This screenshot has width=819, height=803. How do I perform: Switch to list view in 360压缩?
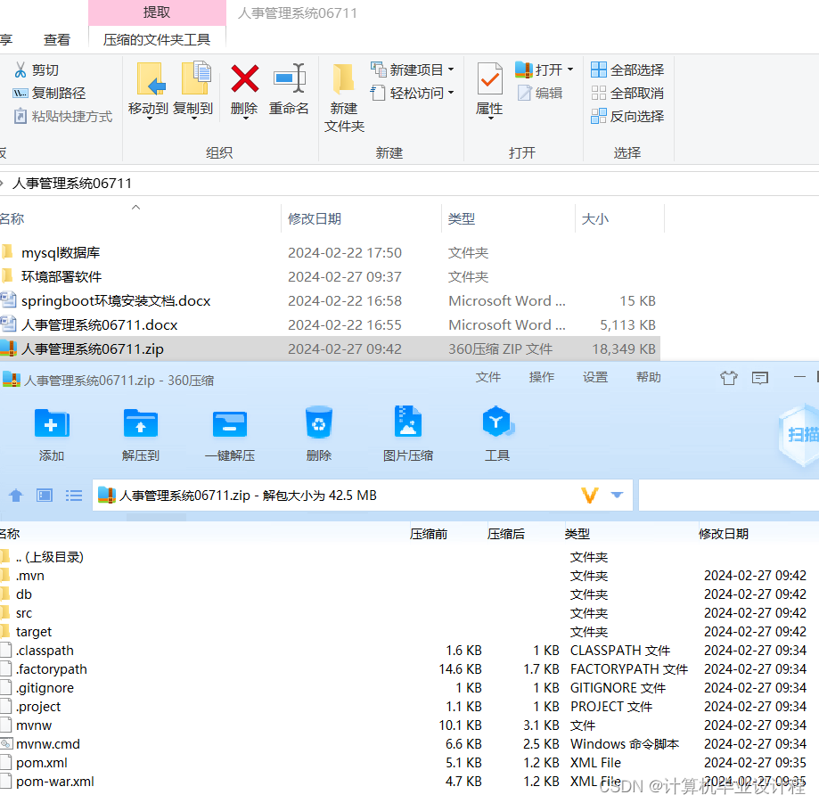pos(74,496)
